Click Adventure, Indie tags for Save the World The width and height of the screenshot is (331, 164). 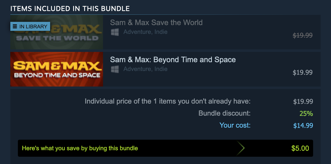145,32
